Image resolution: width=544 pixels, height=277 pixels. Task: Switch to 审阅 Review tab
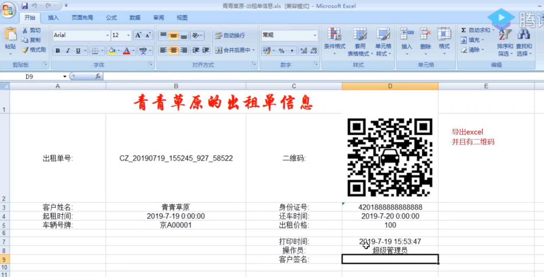tap(158, 18)
